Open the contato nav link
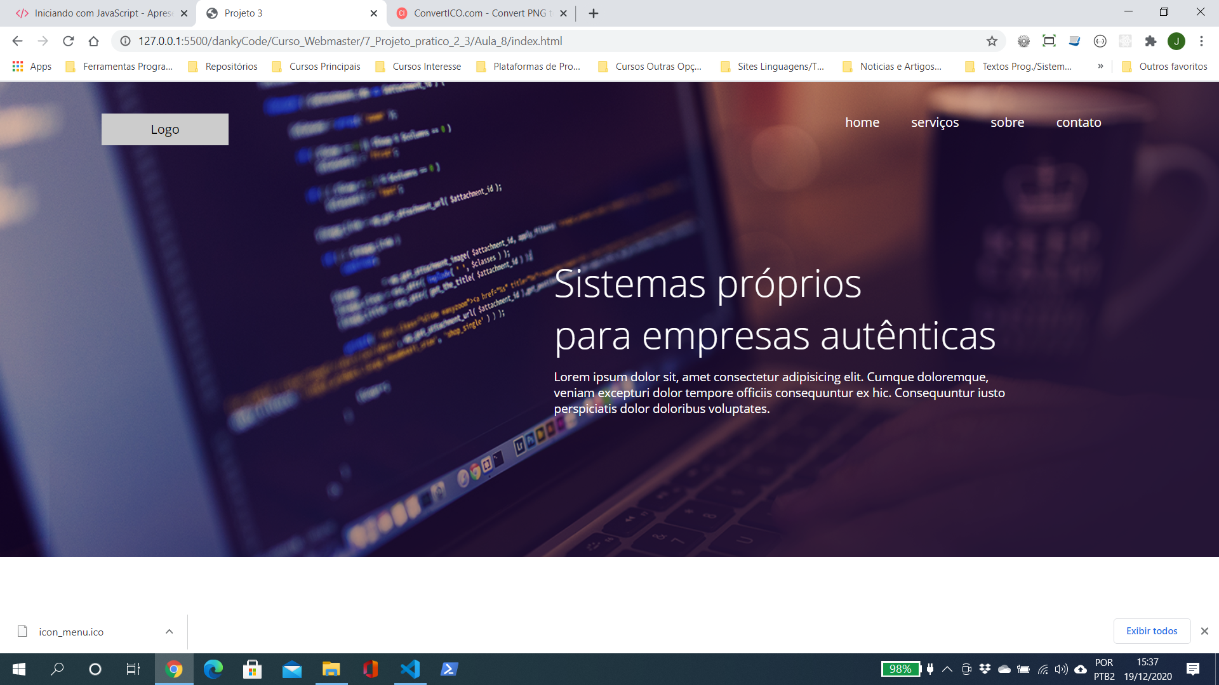 (1079, 122)
